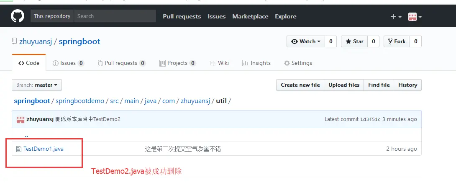Go up to parent directory (..)
This screenshot has width=456, height=188.
pyautogui.click(x=26, y=136)
